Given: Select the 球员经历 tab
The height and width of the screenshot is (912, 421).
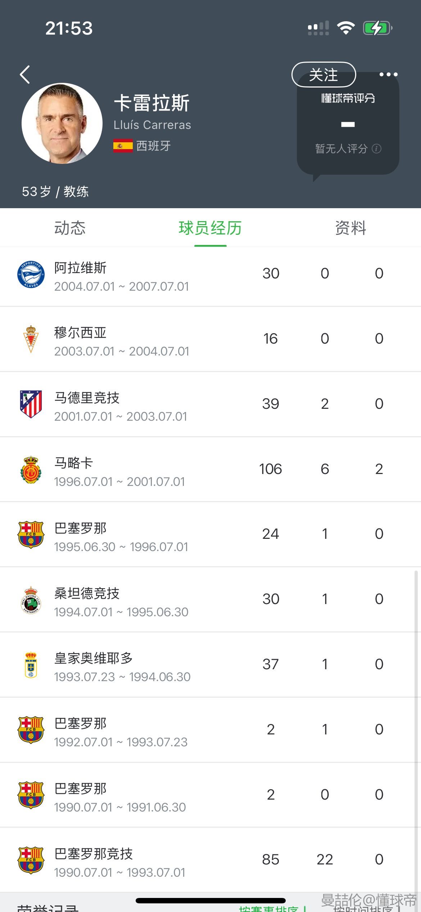Looking at the screenshot, I should click(x=210, y=228).
